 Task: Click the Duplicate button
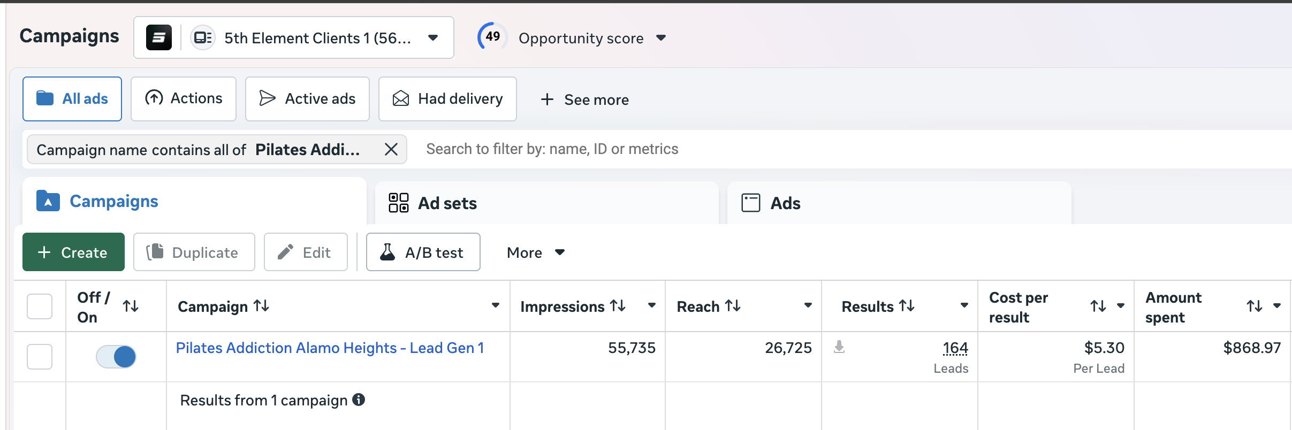(194, 252)
